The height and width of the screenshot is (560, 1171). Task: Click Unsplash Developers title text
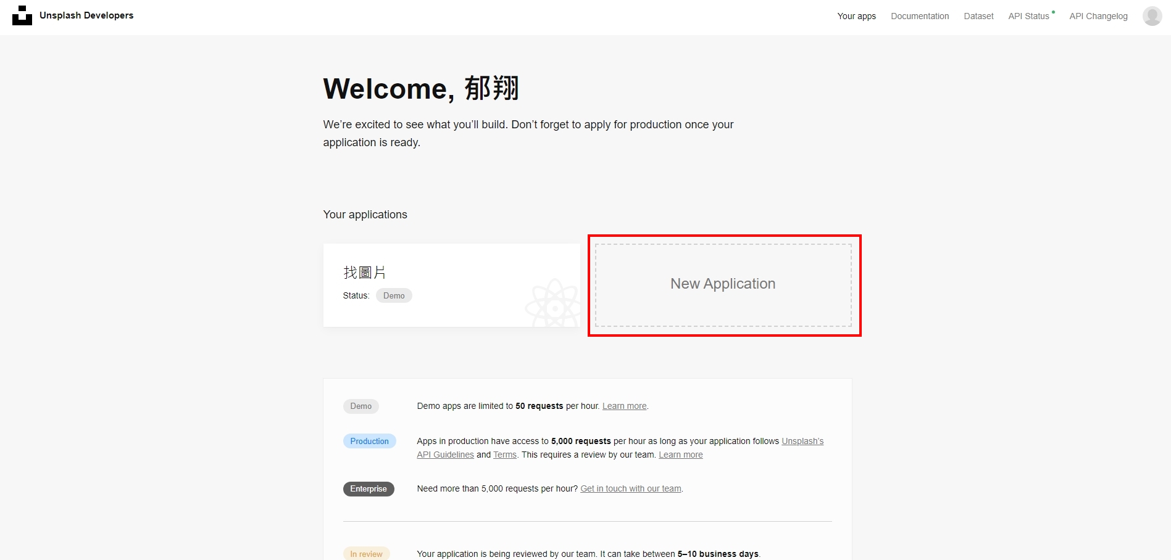86,15
